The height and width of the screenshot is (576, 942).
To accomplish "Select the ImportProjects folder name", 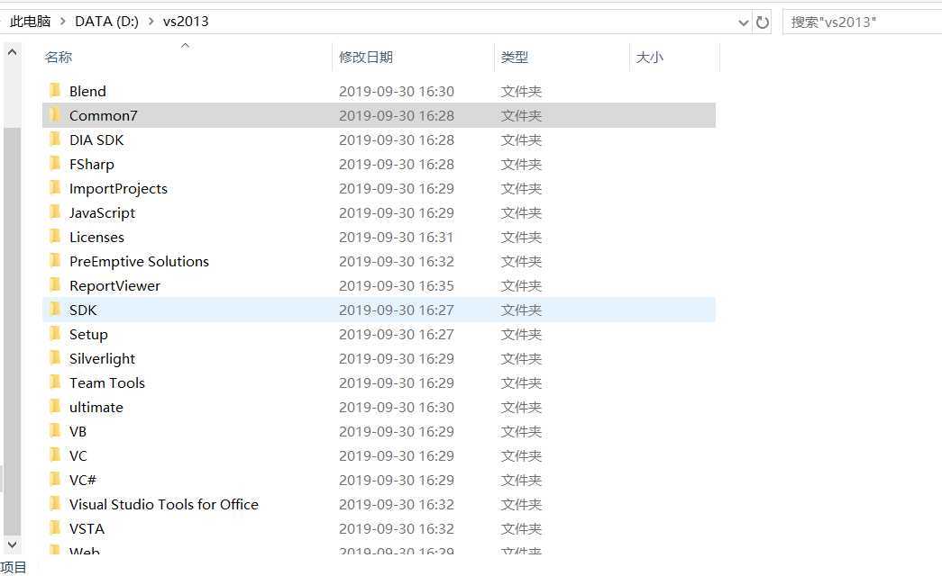I will pyautogui.click(x=118, y=188).
